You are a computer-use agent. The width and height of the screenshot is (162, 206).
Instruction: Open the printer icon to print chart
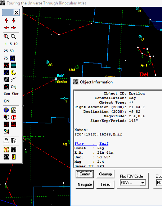(x=6, y=141)
